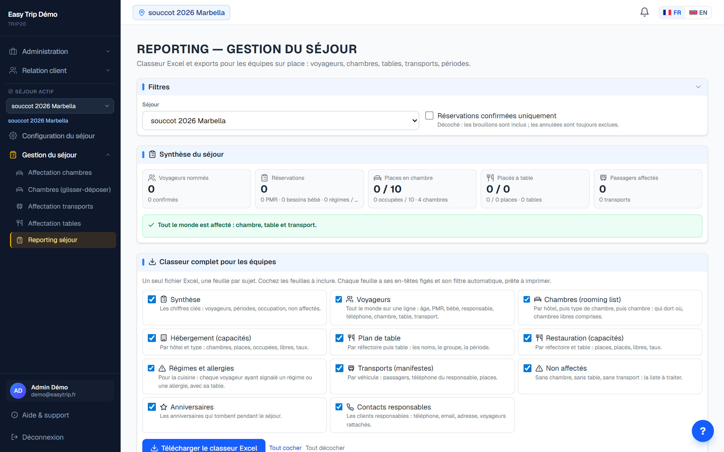Click the Affectation chambres bed icon
The image size is (724, 452).
pyautogui.click(x=20, y=173)
